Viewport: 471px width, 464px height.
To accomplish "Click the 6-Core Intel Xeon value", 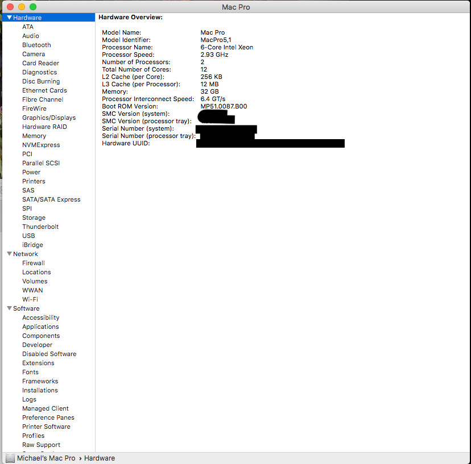I will pos(227,47).
